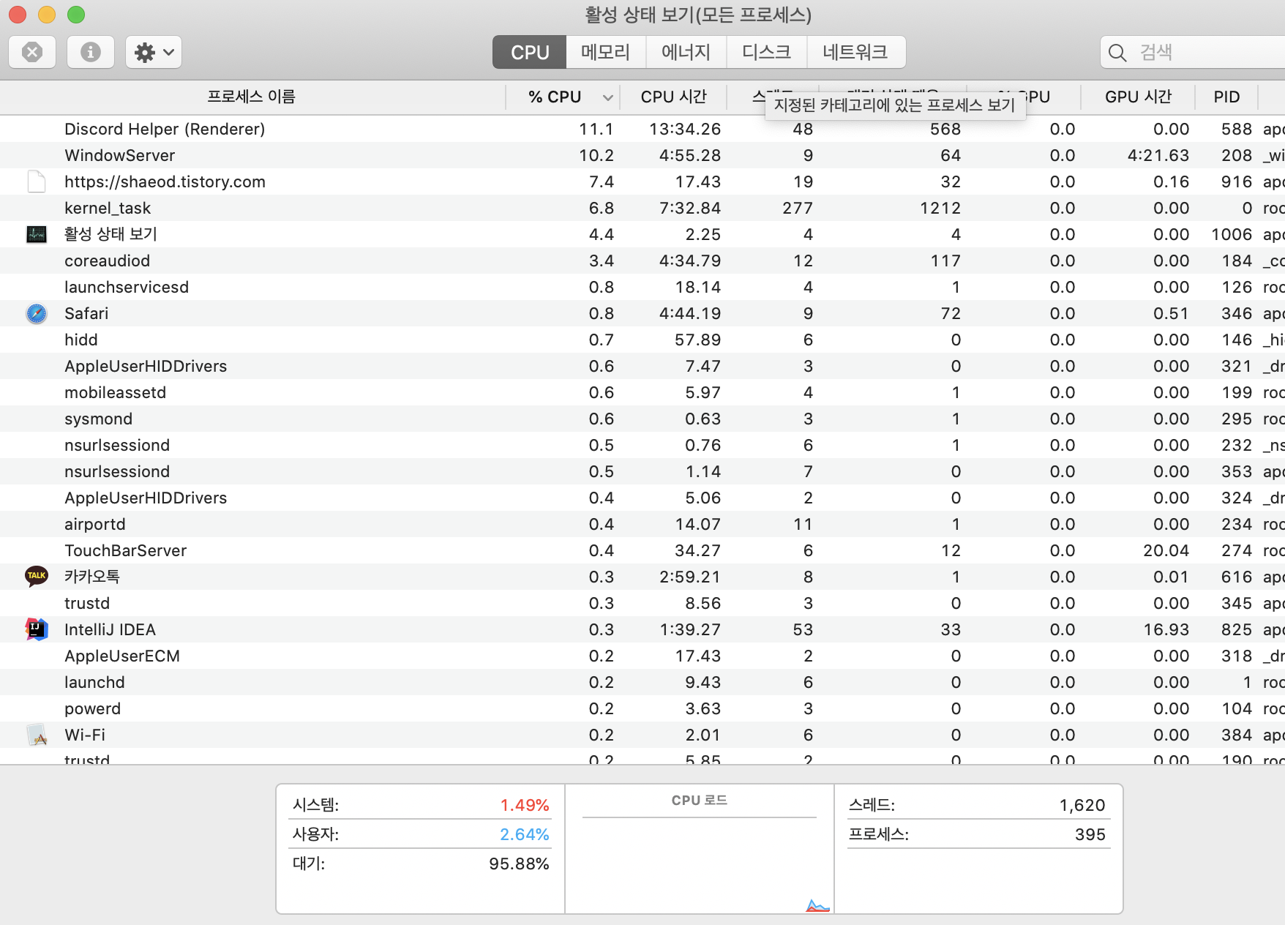
Task: Select the 활성 상태 보기 process row
Action: click(642, 234)
